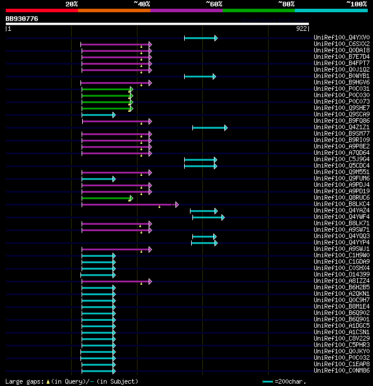Open the UniRef100_C6SXX2 subject link
The height and width of the screenshot is (386, 373).
click(x=342, y=44)
